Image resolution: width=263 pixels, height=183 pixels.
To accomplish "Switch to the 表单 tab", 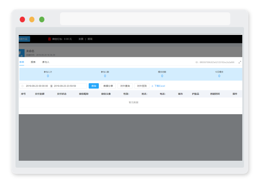I will (22, 62).
